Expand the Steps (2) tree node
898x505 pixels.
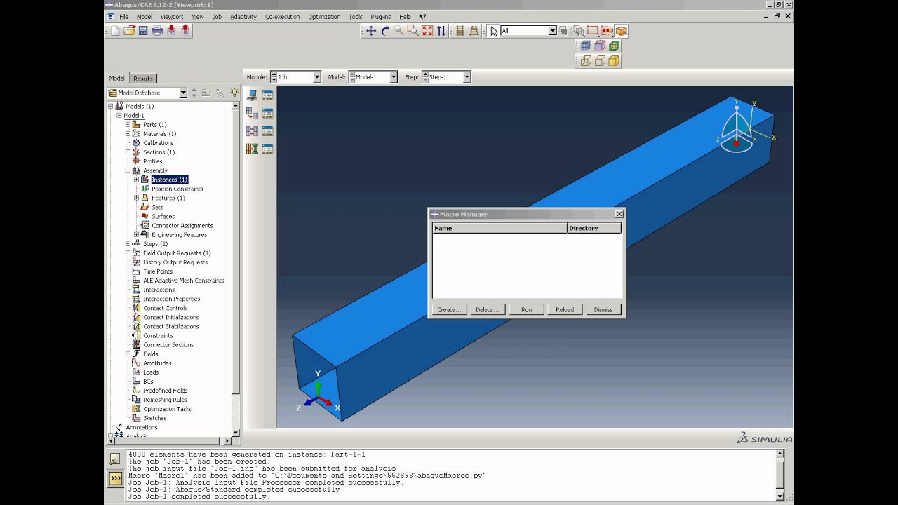(128, 243)
